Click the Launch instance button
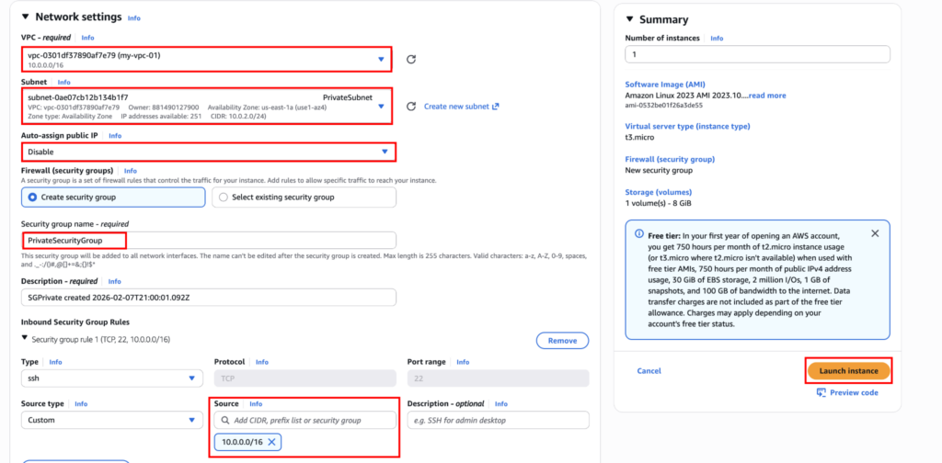Screen dimensions: 942x463 848,370
